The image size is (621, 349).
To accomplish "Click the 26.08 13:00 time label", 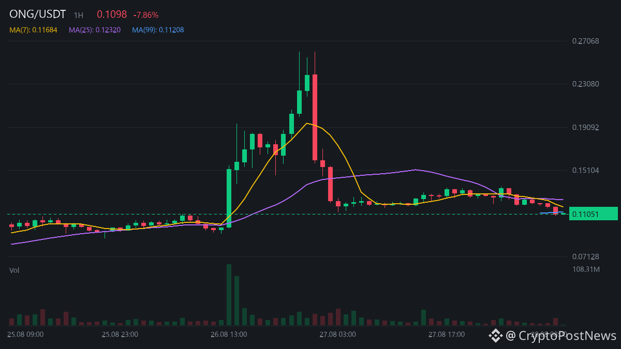I will point(229,335).
